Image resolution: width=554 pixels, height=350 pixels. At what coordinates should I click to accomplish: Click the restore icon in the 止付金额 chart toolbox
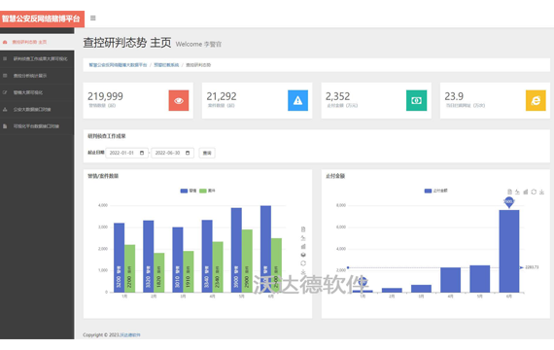(x=534, y=192)
